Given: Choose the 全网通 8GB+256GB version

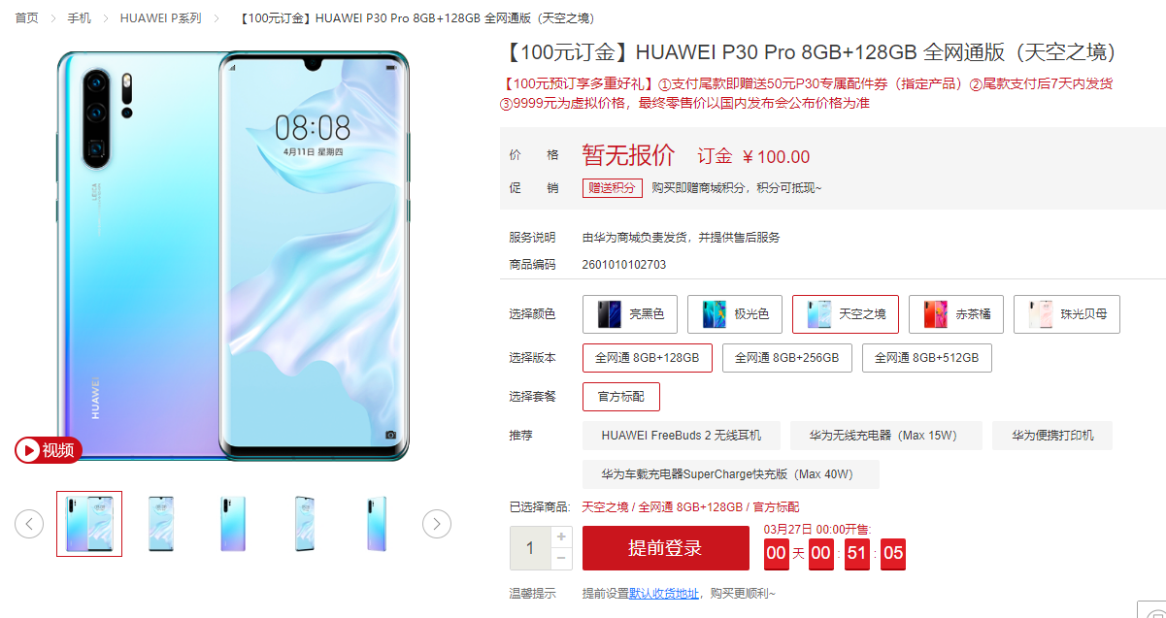Looking at the screenshot, I should (x=786, y=358).
